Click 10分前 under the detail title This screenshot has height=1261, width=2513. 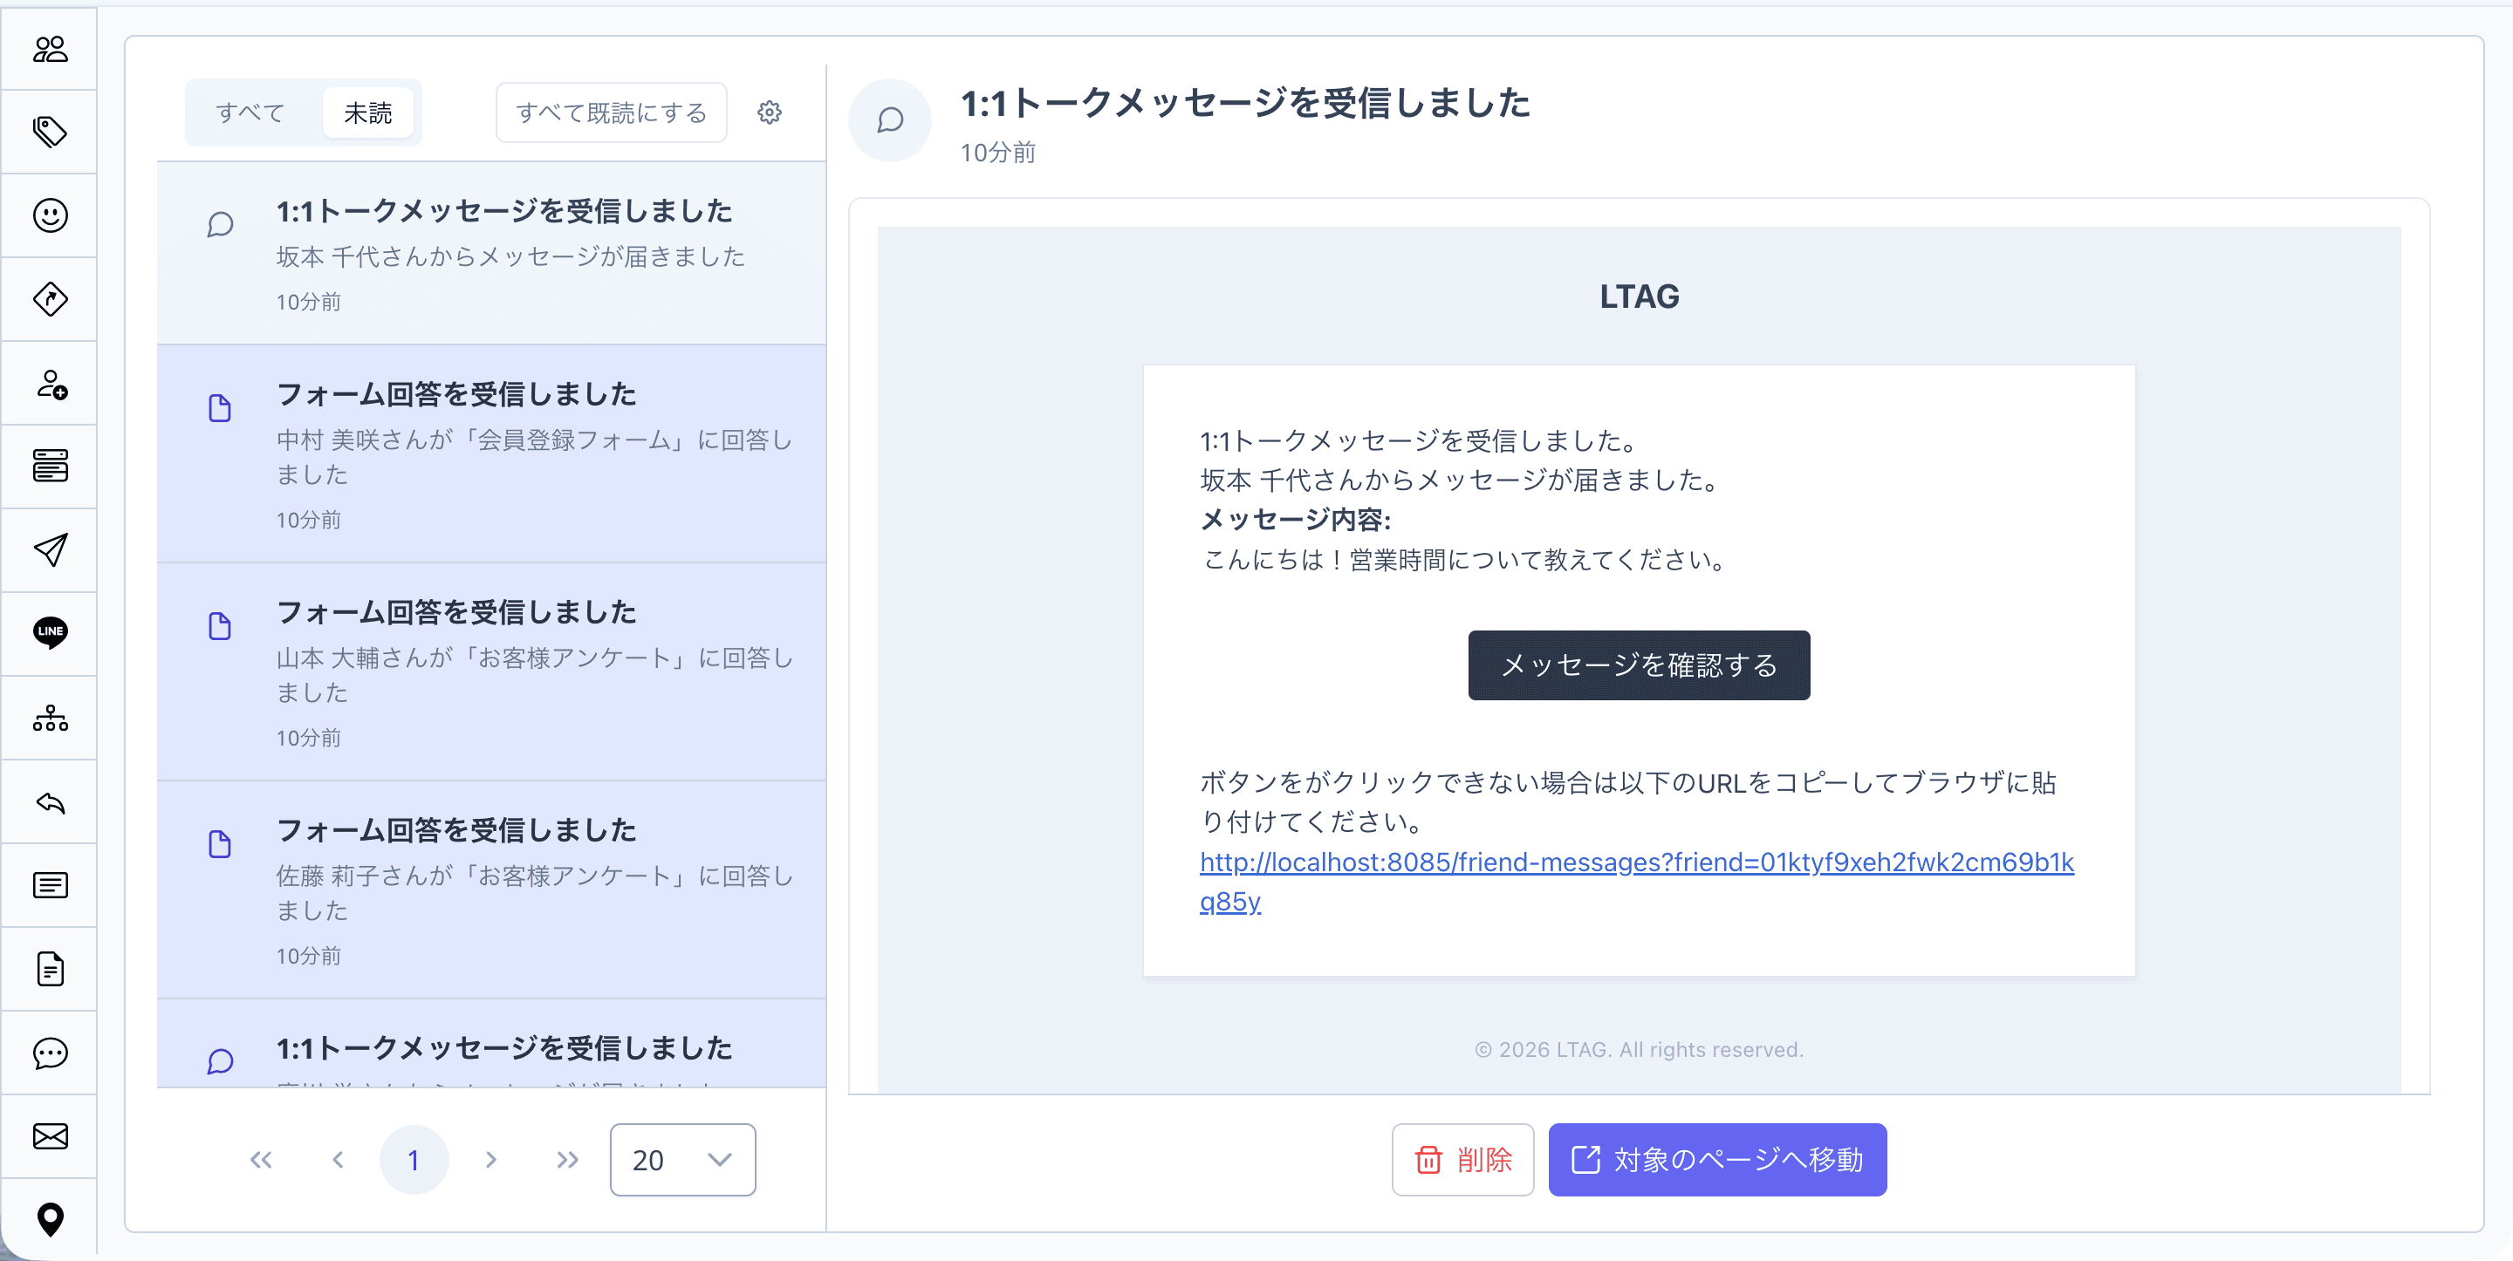[x=998, y=153]
